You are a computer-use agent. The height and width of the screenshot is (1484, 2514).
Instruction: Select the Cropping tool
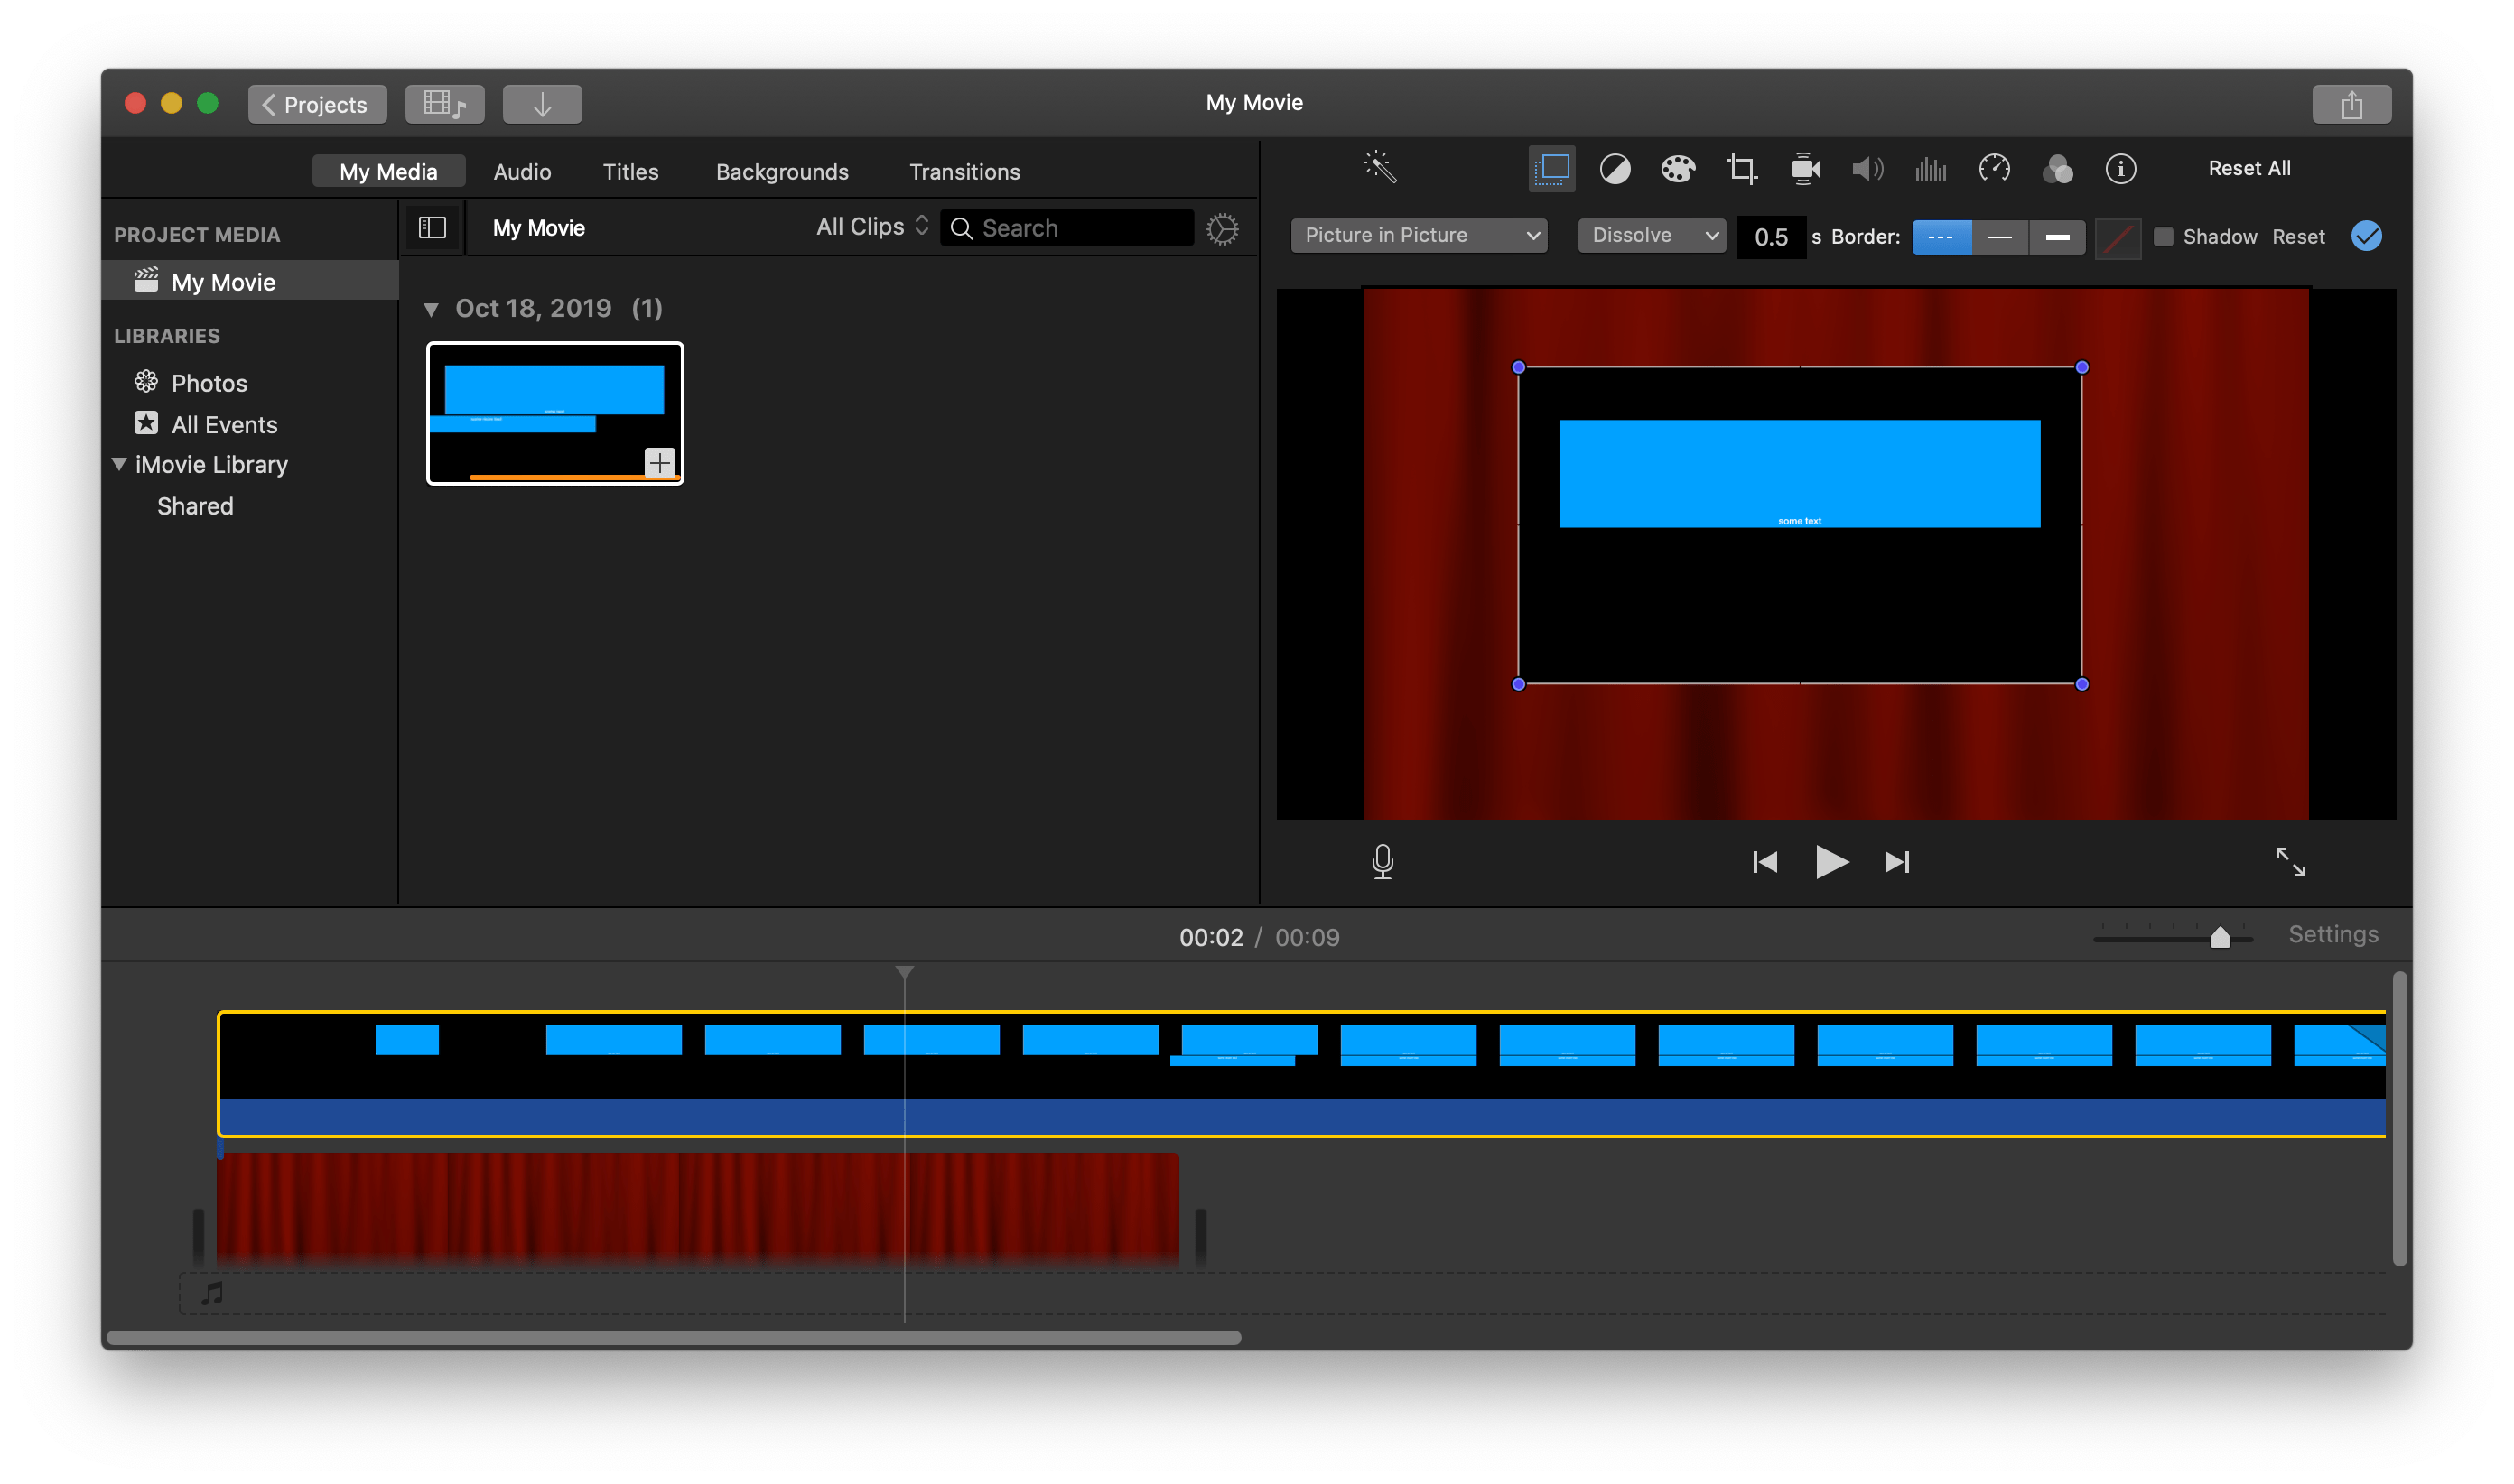pyautogui.click(x=1741, y=169)
